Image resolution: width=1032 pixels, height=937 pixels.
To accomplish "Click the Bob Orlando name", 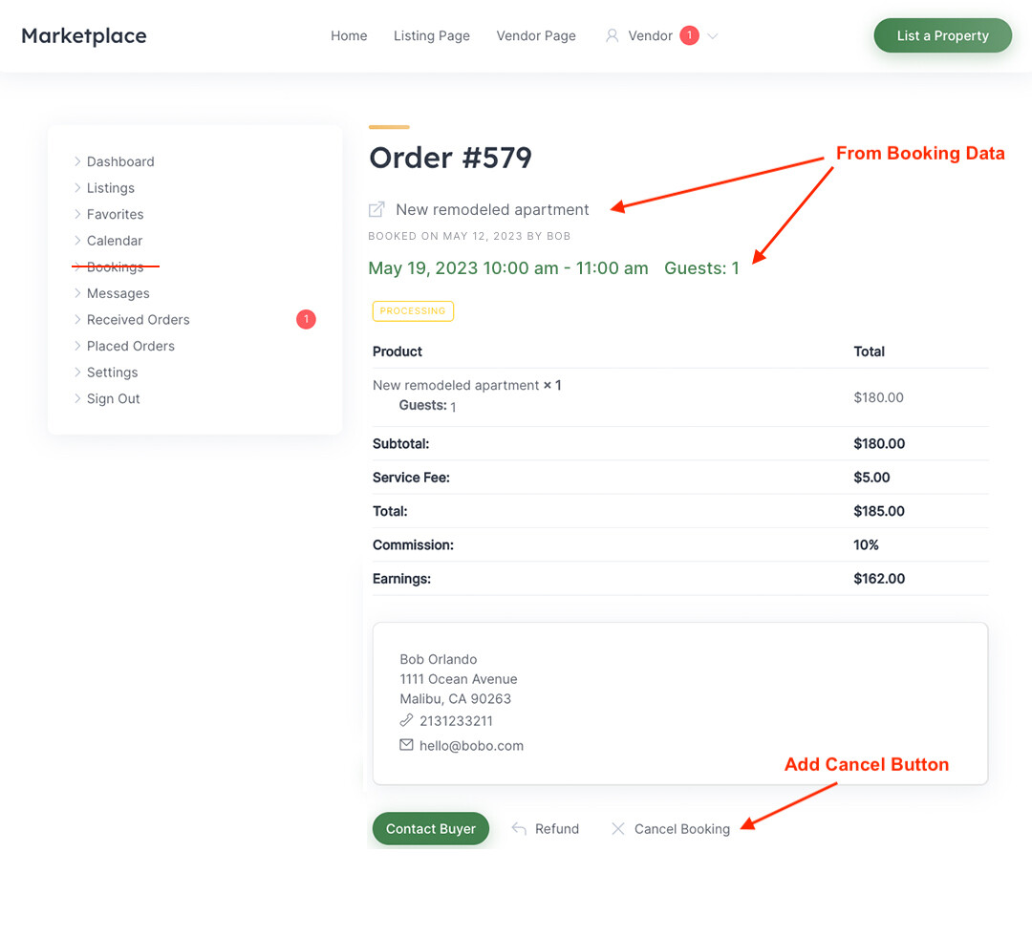I will pyautogui.click(x=439, y=659).
